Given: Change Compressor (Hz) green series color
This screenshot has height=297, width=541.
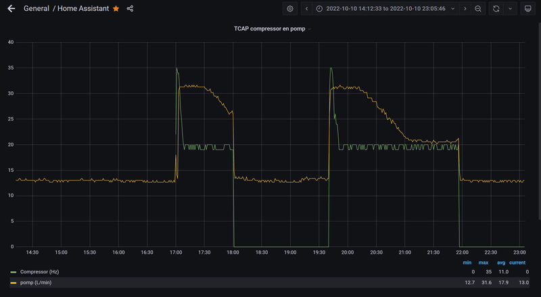Looking at the screenshot, I should point(14,272).
